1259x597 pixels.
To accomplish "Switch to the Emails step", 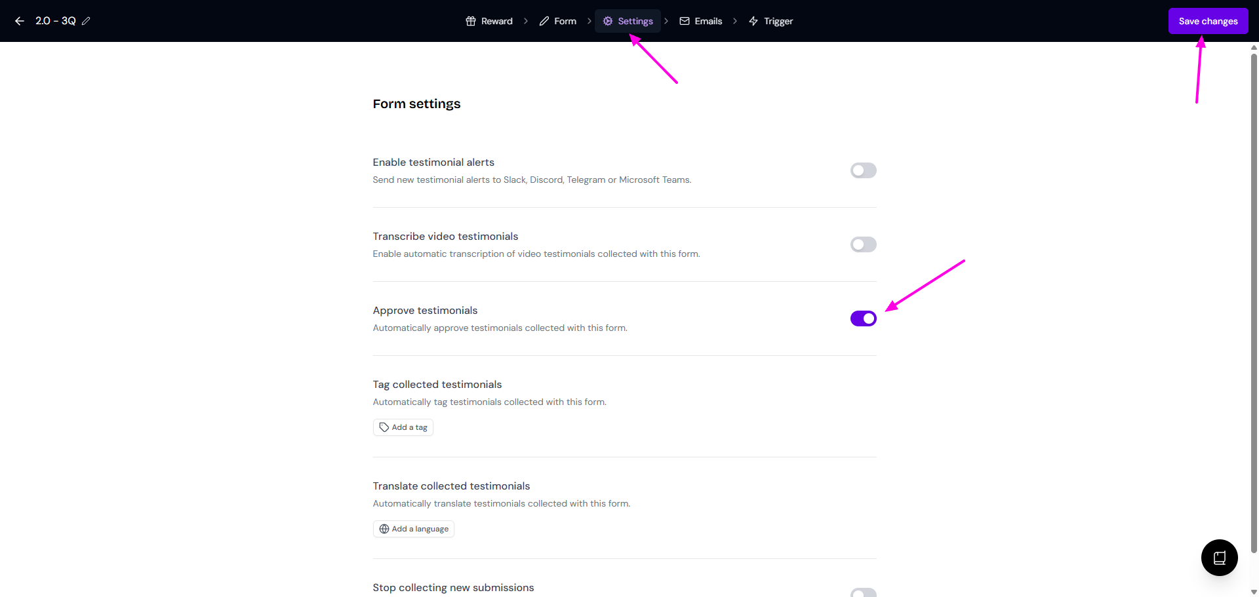I will click(x=701, y=21).
